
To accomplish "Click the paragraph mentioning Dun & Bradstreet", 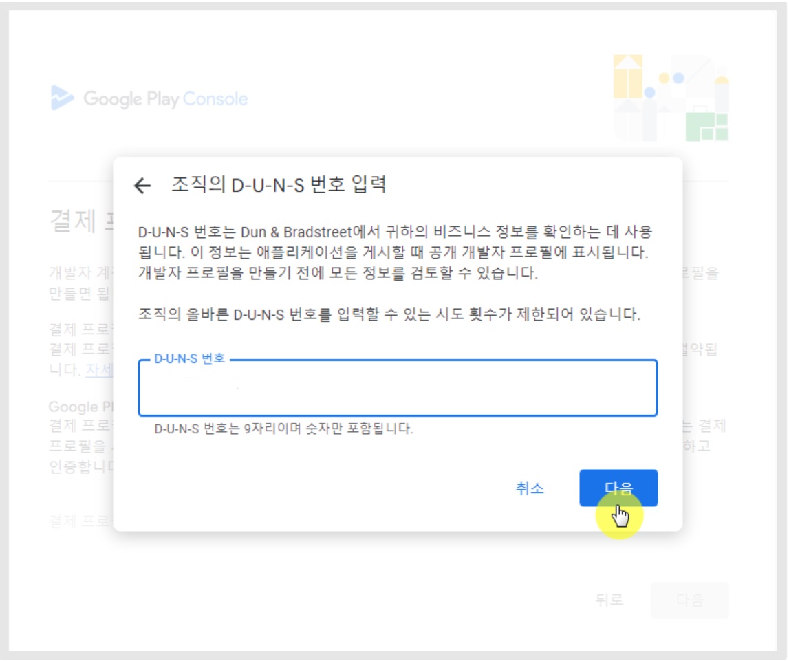I will 396,252.
